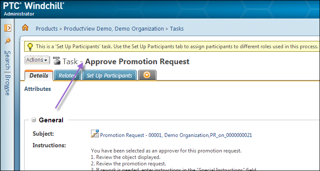Image resolution: width=320 pixels, height=171 pixels.
Task: Click 'You have been selected as an approver' text
Action: [x=166, y=151]
